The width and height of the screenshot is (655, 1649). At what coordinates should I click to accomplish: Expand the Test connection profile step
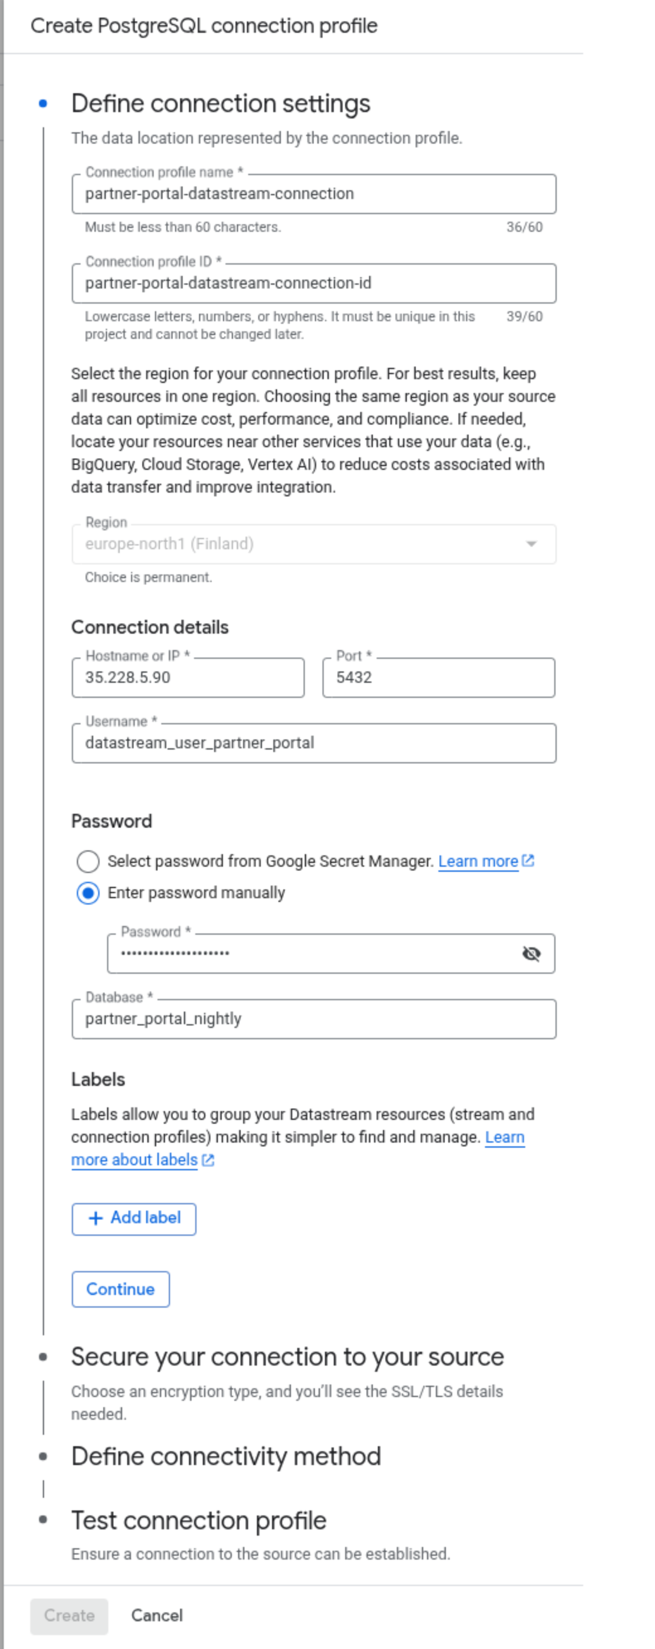(x=198, y=1521)
